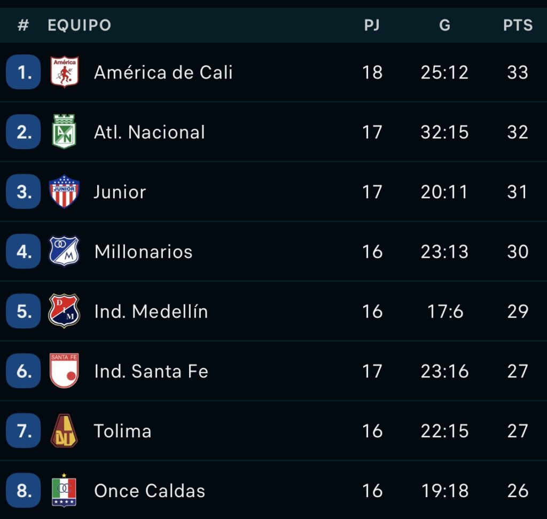
Task: Click Atl. Nacional's 32:15 goal record
Action: click(x=445, y=132)
